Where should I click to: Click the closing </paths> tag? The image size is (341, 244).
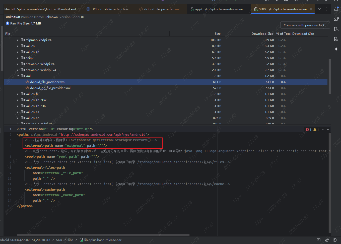25,206
